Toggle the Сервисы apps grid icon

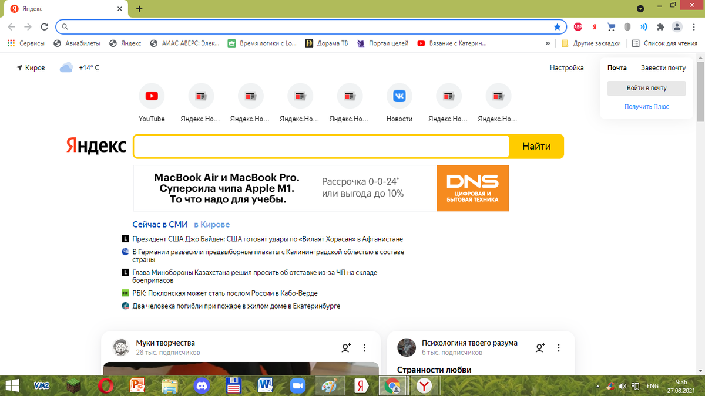(x=11, y=43)
